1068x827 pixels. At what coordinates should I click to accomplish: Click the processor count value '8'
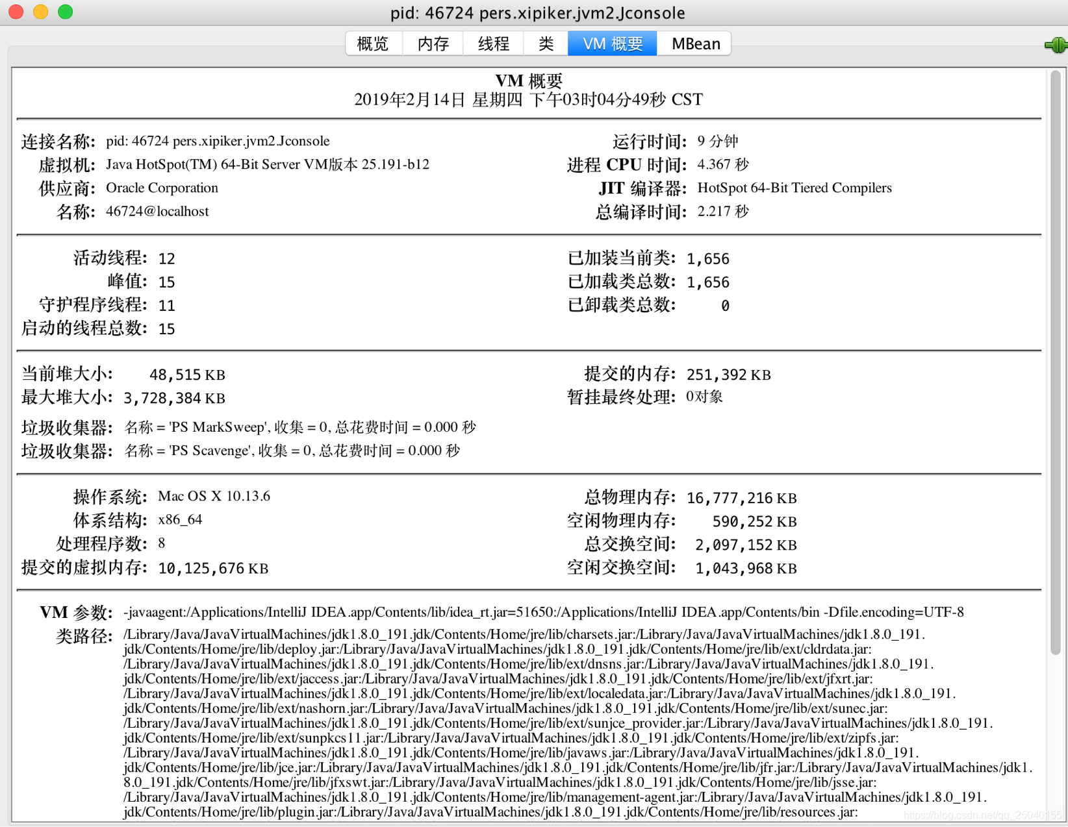click(x=162, y=543)
